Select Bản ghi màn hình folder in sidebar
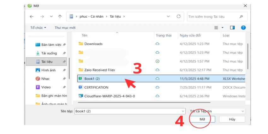The height and width of the screenshot is (134, 268). 51,96
